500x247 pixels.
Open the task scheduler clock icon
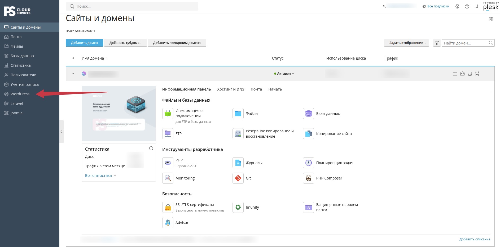tap(308, 163)
